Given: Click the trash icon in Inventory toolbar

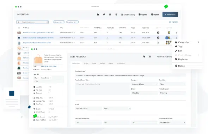Looking at the screenshot, I should coord(116,14).
